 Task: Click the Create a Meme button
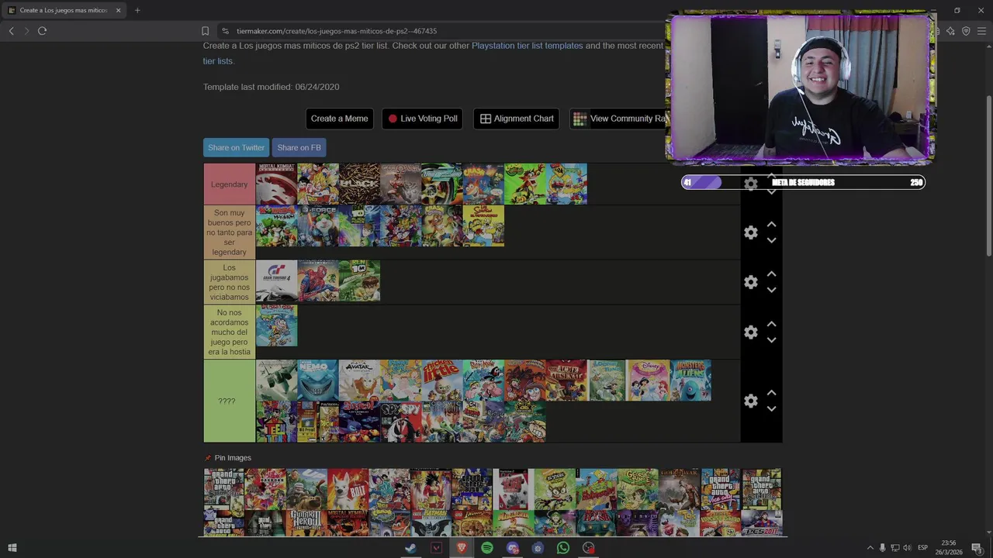339,119
